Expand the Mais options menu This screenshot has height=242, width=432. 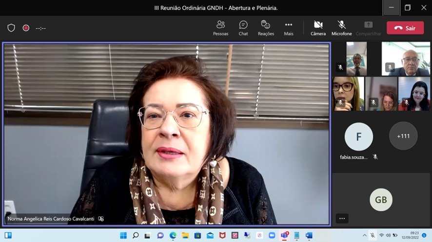click(x=289, y=28)
